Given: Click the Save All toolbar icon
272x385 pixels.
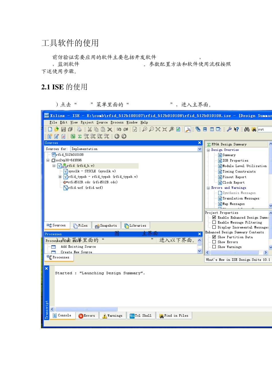Looking at the screenshot, I should (70, 129).
